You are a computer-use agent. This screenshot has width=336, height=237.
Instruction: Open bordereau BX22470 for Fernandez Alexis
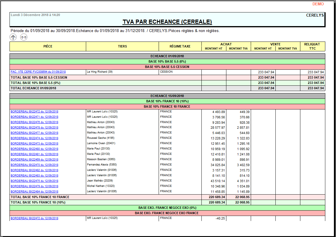(34, 165)
